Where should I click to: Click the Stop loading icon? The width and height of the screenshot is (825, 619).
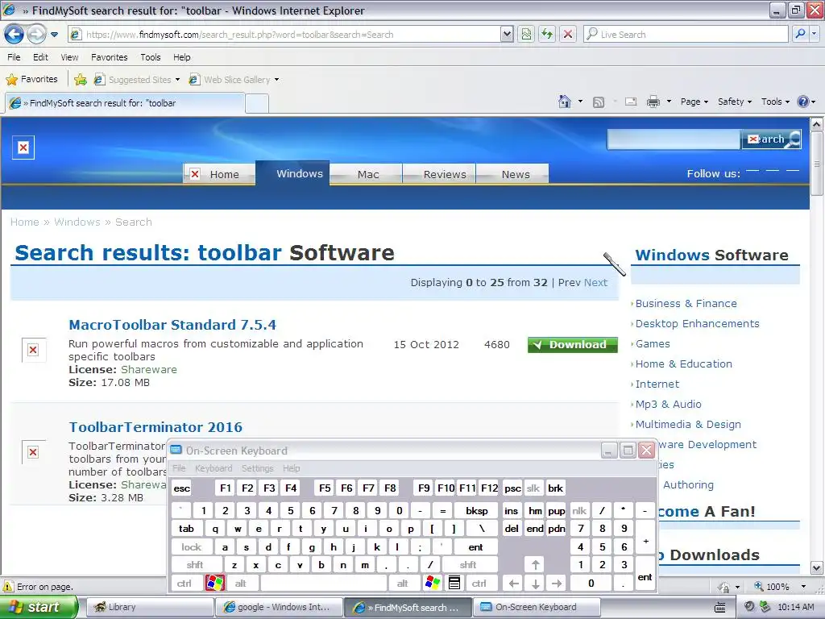click(568, 34)
